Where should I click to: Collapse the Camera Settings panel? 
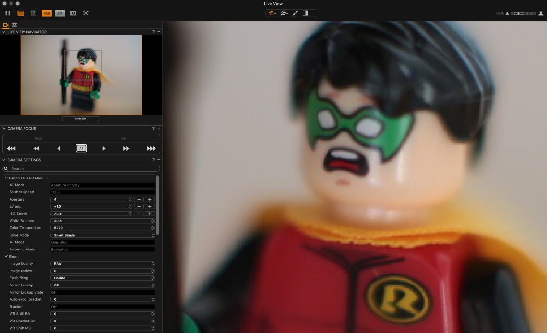click(4, 160)
